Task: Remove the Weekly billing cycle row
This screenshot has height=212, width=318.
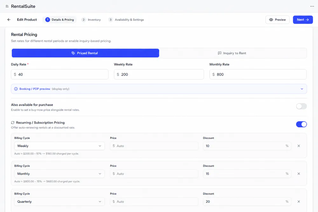Action: [x=299, y=146]
